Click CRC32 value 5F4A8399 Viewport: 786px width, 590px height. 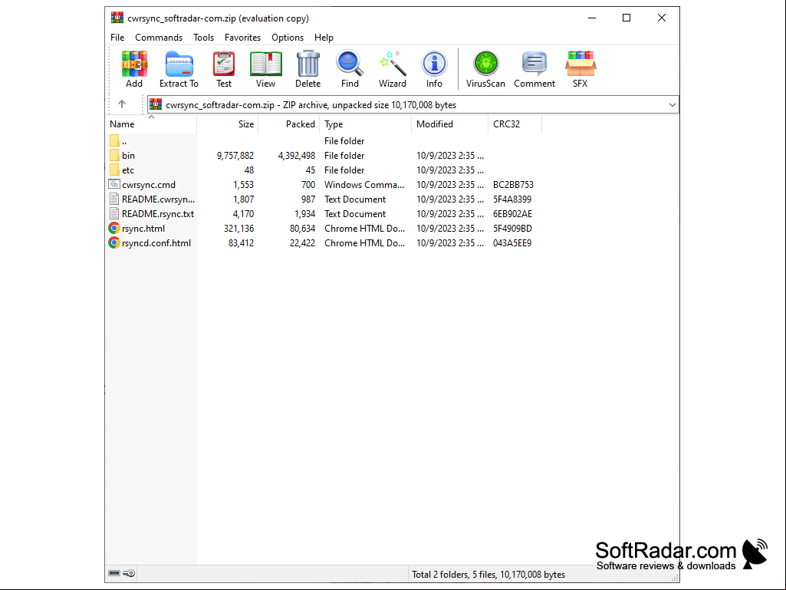512,199
